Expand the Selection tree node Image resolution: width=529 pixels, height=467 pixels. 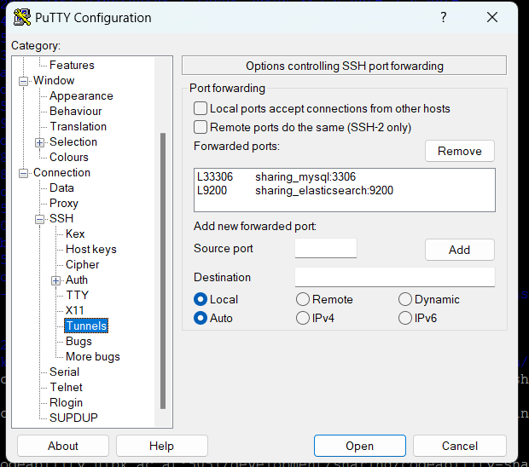pos(39,142)
